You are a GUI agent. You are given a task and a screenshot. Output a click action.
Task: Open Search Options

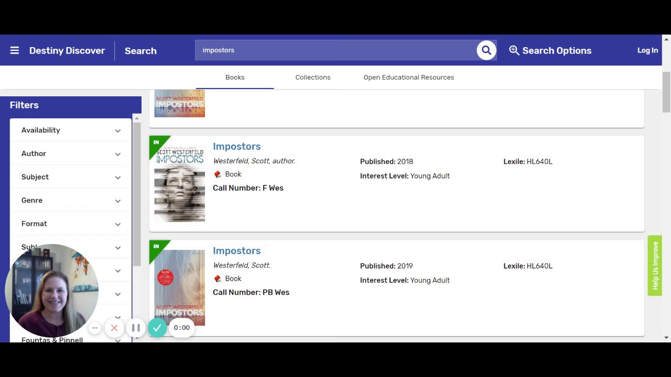coord(550,51)
